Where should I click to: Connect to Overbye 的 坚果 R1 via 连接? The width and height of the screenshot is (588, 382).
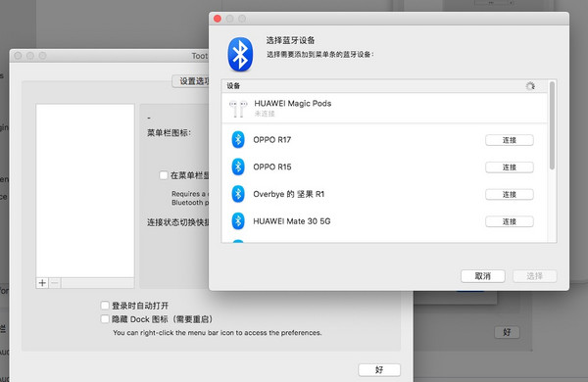click(x=510, y=195)
